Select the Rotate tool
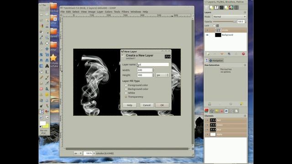292x164 pixels. click(42, 55)
